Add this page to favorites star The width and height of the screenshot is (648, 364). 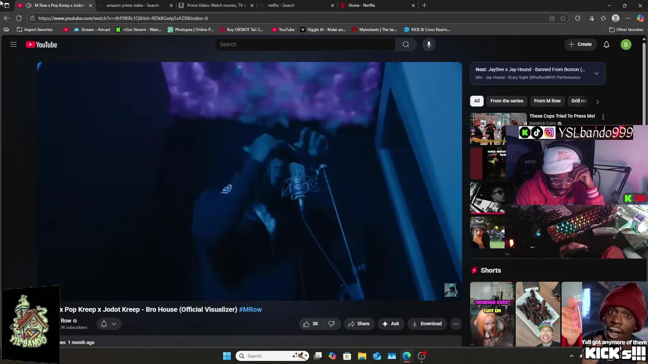563,18
